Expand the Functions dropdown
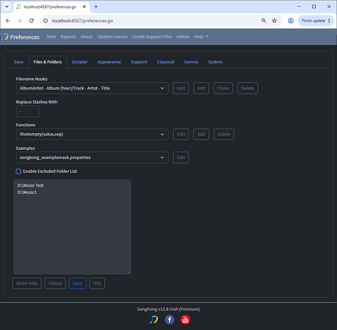This screenshot has width=337, height=330. click(92, 134)
